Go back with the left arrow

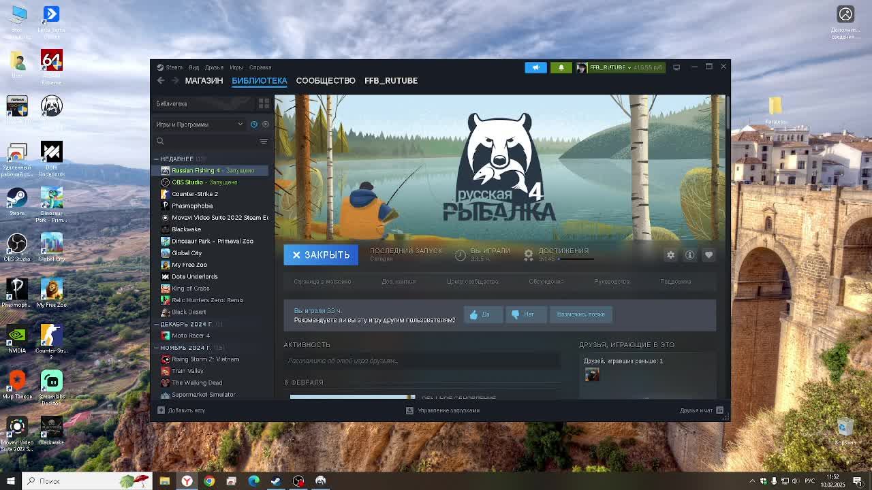pyautogui.click(x=161, y=80)
